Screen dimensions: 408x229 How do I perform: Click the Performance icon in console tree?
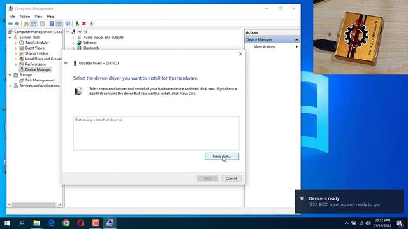pos(22,64)
